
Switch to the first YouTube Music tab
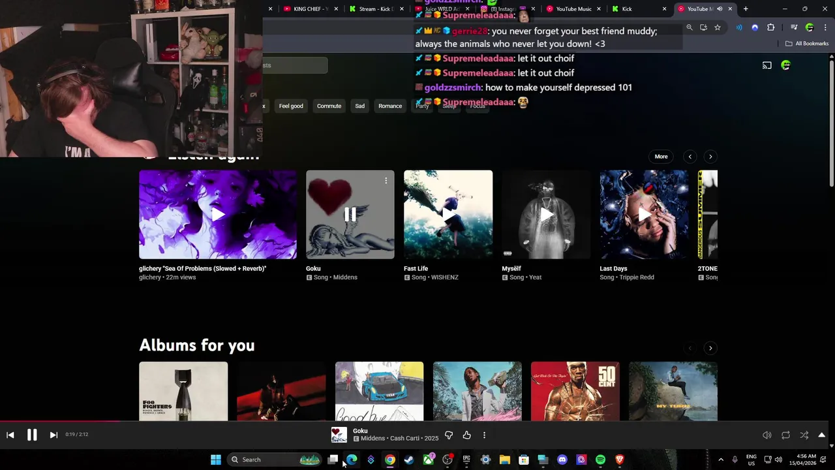coord(573,9)
